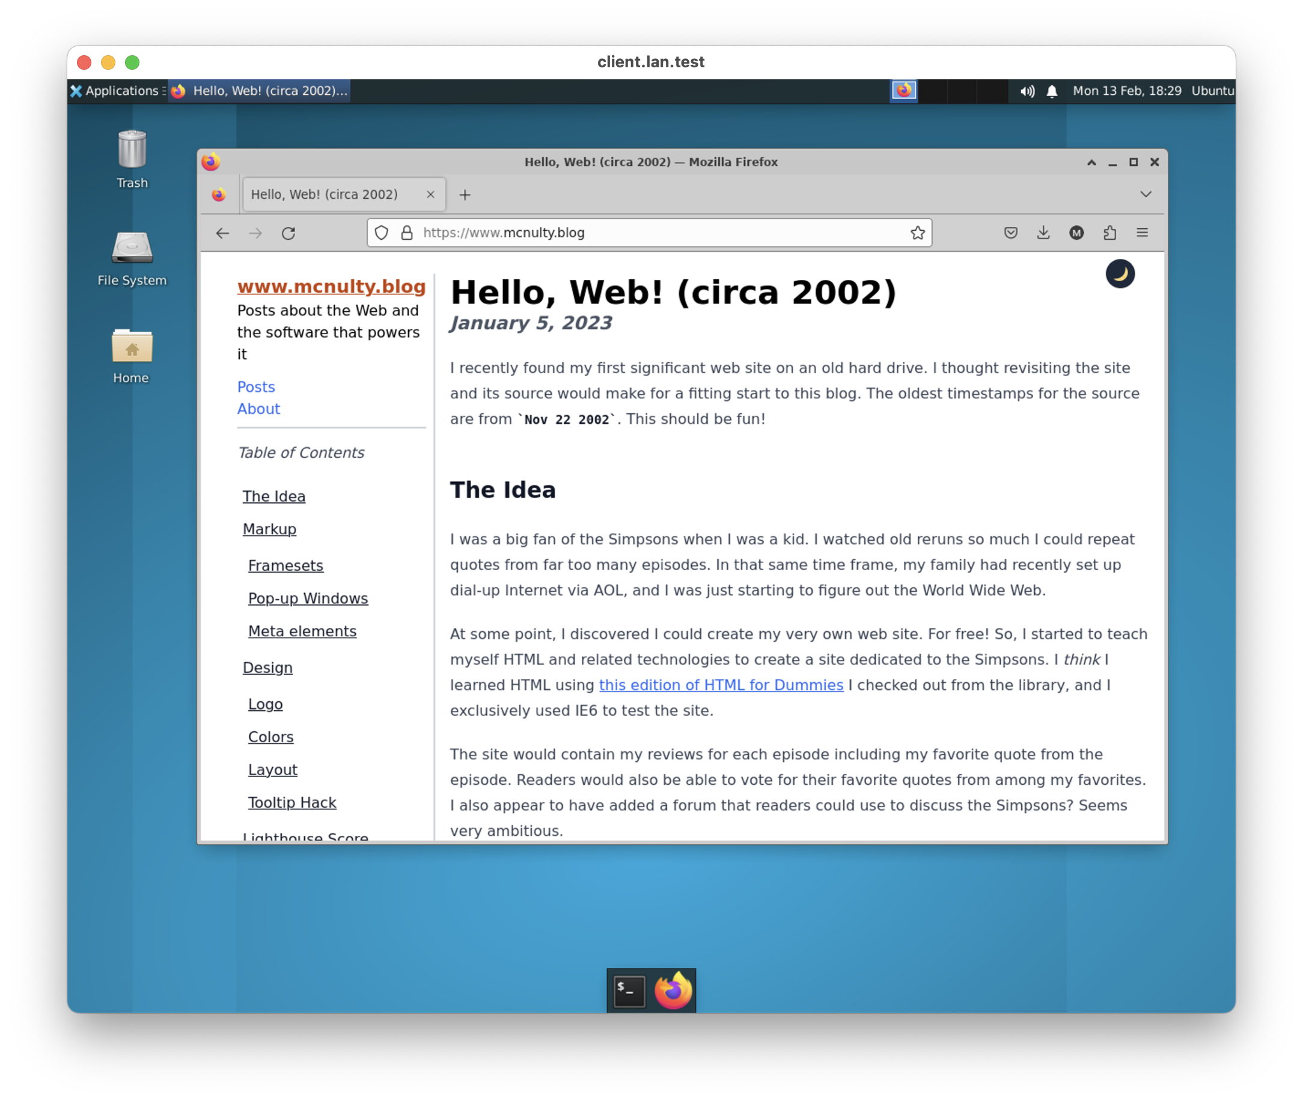1303x1102 pixels.
Task: Select the Hello, Web! browser tab
Action: pos(325,194)
